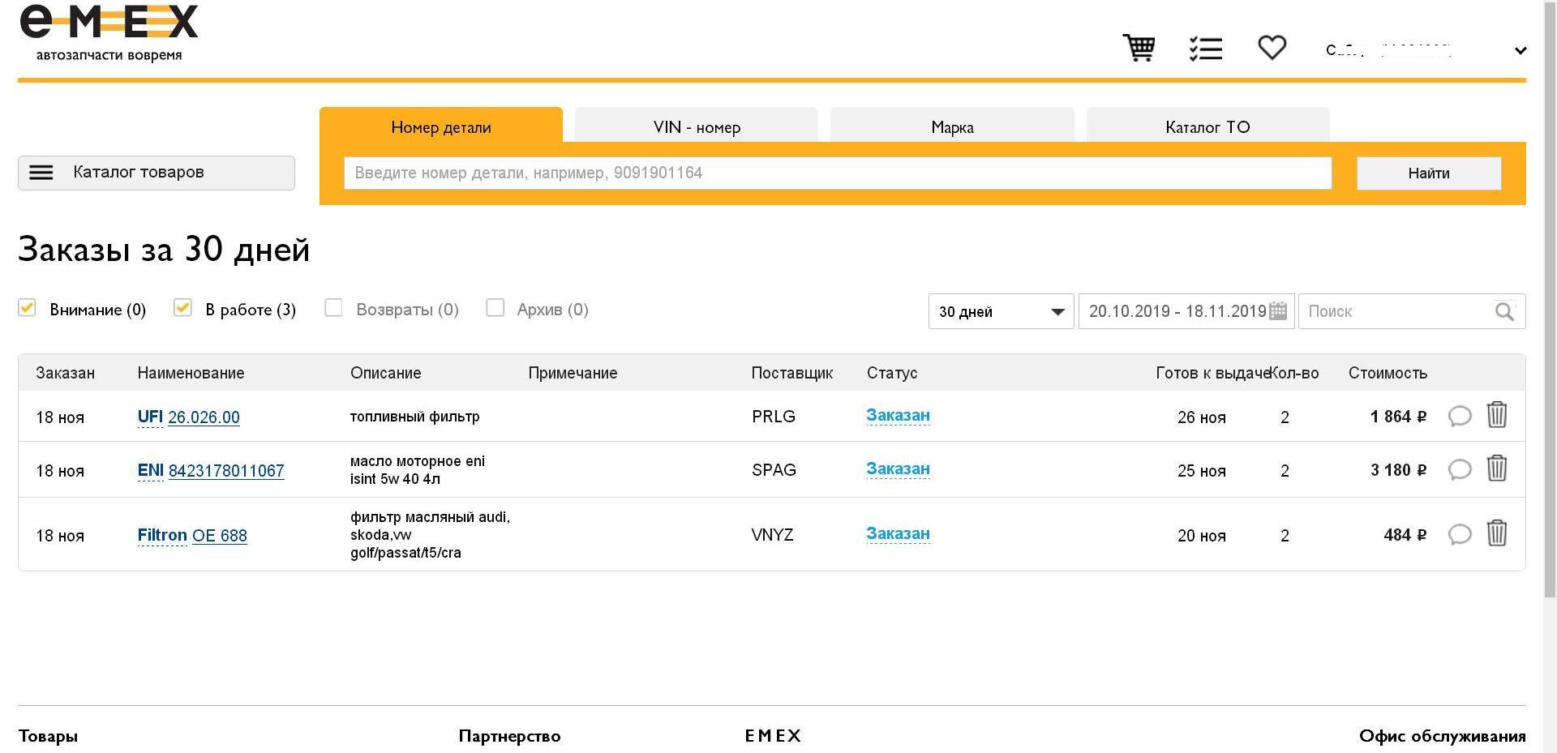
Task: Expand the user account dropdown chevron
Action: (1521, 50)
